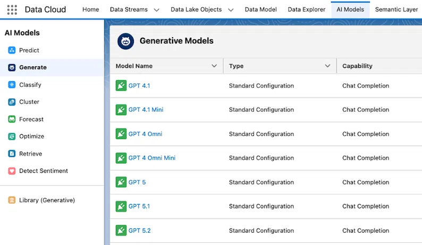The height and width of the screenshot is (245, 422).
Task: Click the green icon beside GPT 4 Omni Mini
Action: pos(121,158)
